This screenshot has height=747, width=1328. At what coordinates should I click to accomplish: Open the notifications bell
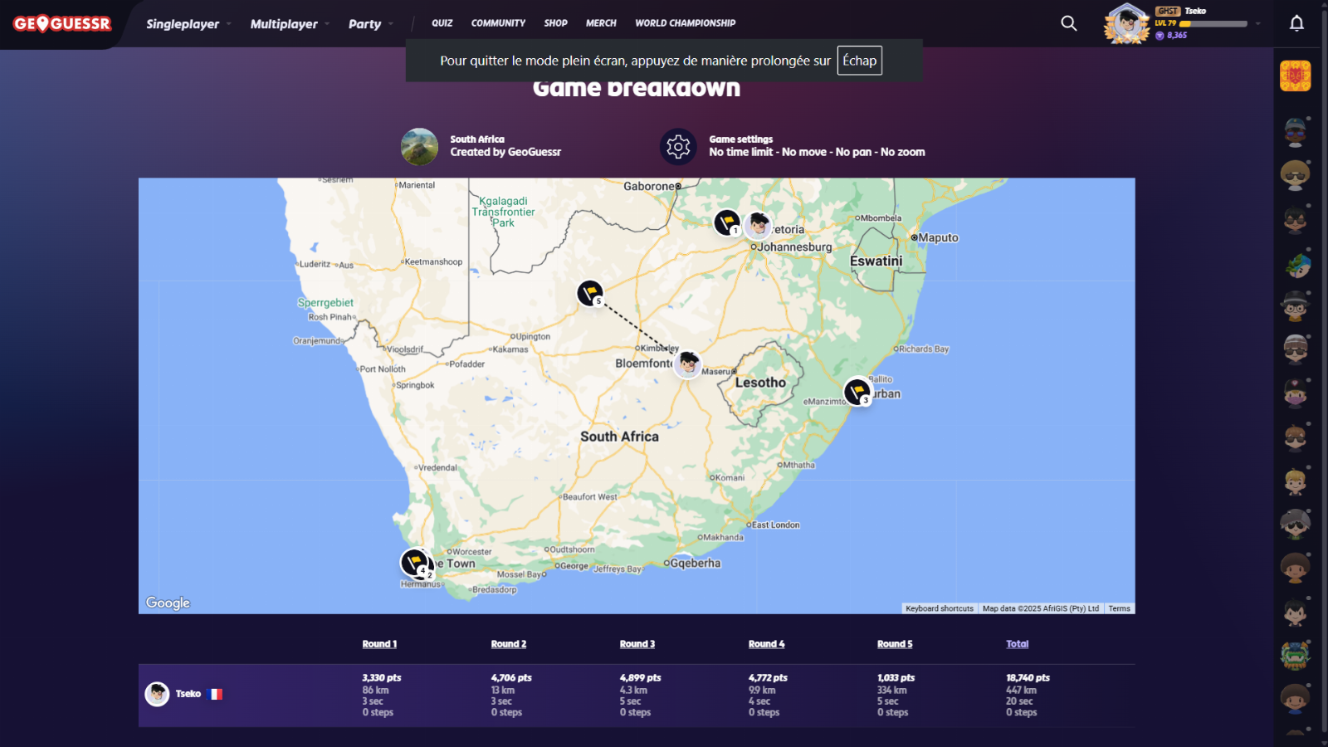point(1296,23)
